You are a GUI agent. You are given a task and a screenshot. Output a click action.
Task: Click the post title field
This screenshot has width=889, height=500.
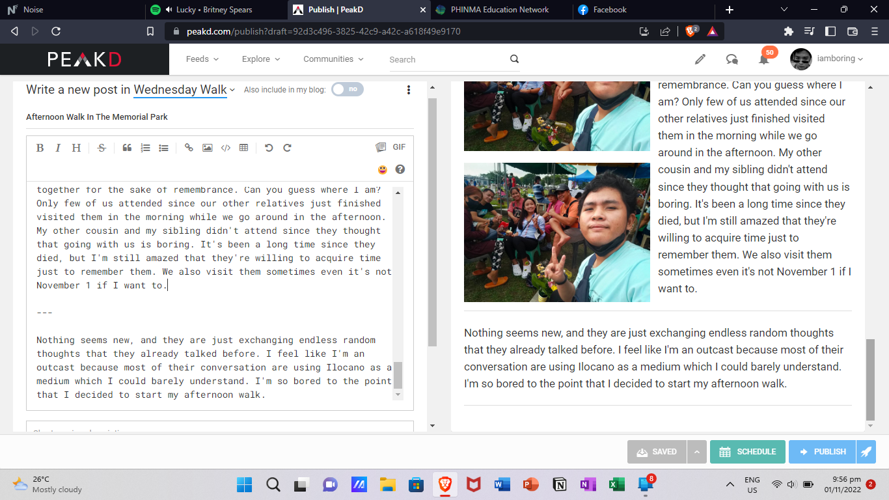[220, 117]
